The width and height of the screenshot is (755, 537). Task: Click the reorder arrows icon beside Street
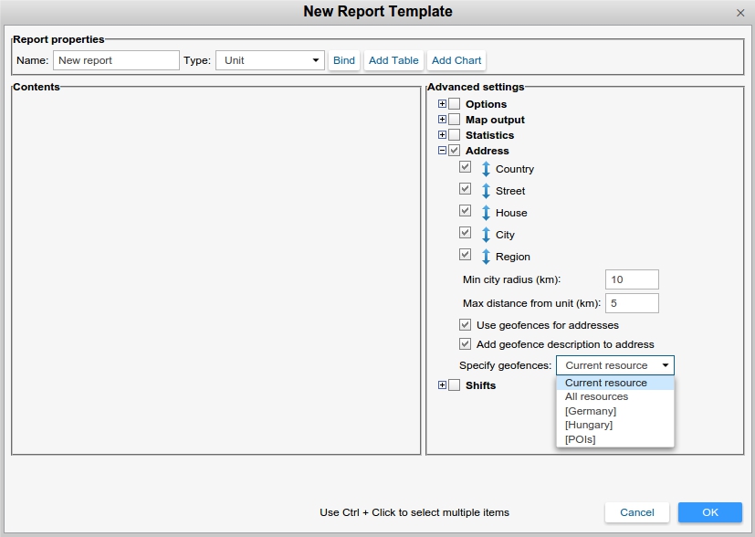point(487,191)
